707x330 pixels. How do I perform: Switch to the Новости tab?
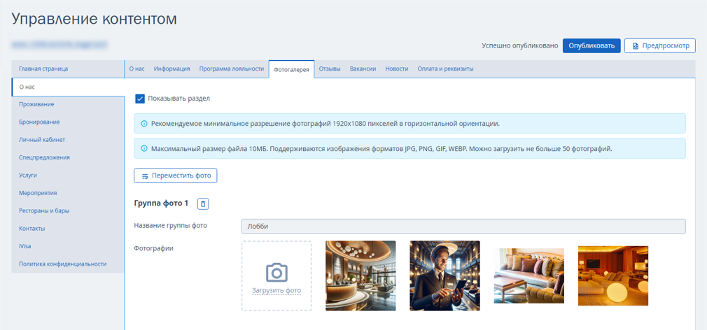pos(397,69)
